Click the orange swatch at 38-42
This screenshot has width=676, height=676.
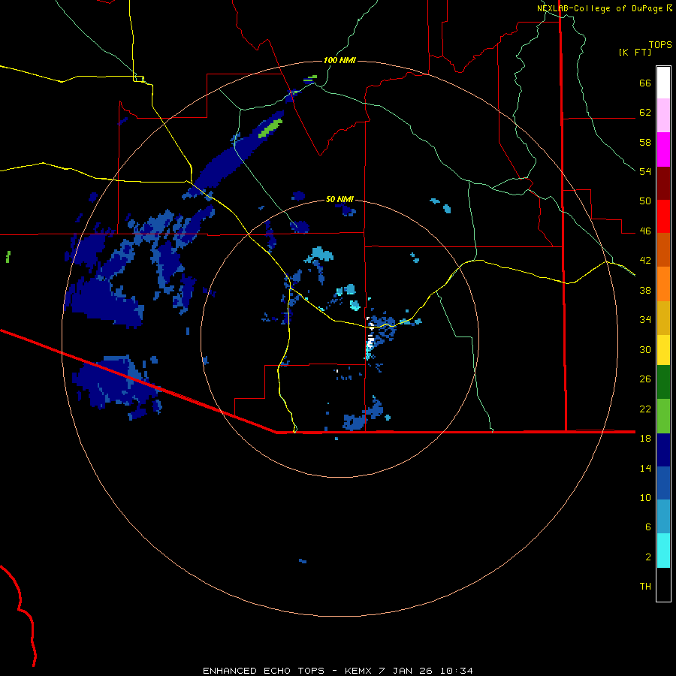663,284
